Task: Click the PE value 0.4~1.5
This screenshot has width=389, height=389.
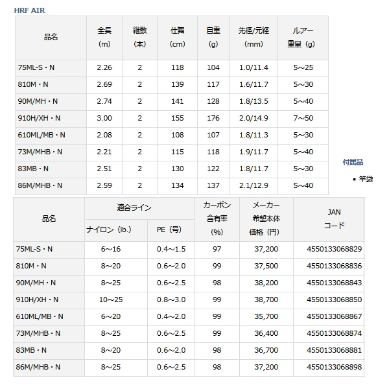Action: click(x=171, y=249)
